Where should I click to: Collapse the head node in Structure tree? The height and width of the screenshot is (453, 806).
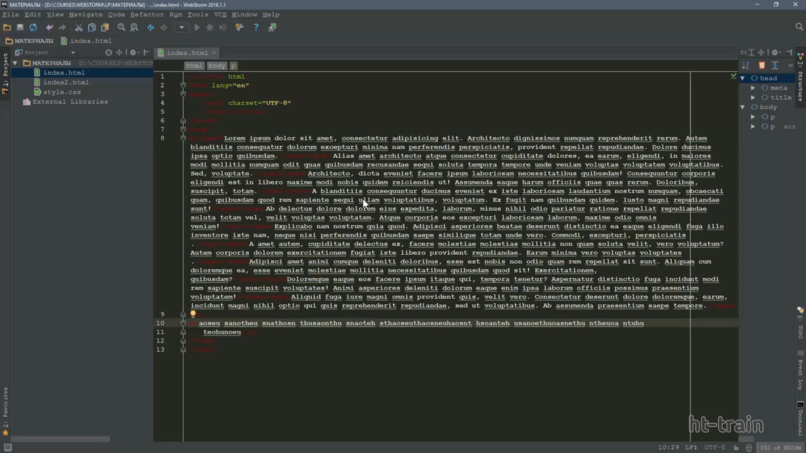pos(743,78)
